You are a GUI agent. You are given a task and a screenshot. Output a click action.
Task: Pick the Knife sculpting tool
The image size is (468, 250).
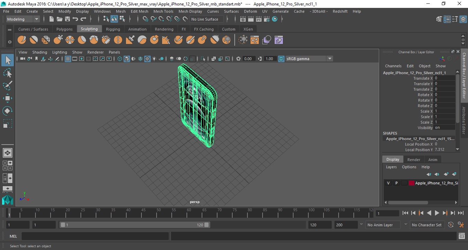(178, 40)
